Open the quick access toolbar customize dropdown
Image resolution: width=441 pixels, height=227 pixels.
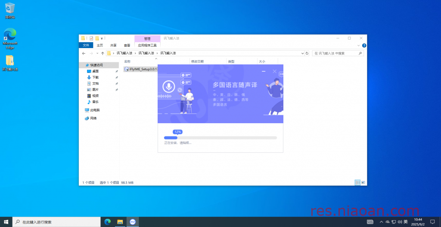coord(102,38)
